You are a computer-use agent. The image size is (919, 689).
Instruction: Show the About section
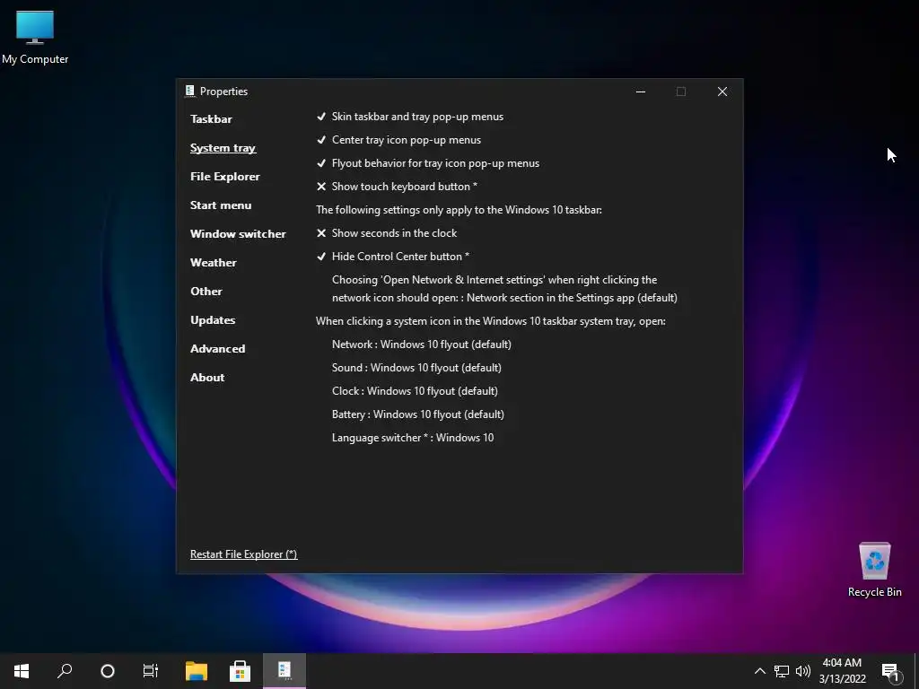coord(207,378)
